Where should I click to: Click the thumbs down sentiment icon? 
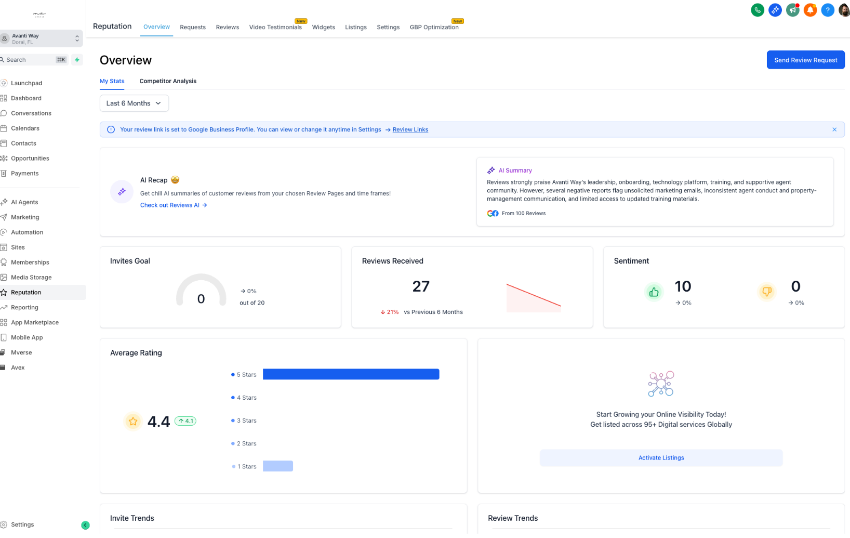(766, 292)
